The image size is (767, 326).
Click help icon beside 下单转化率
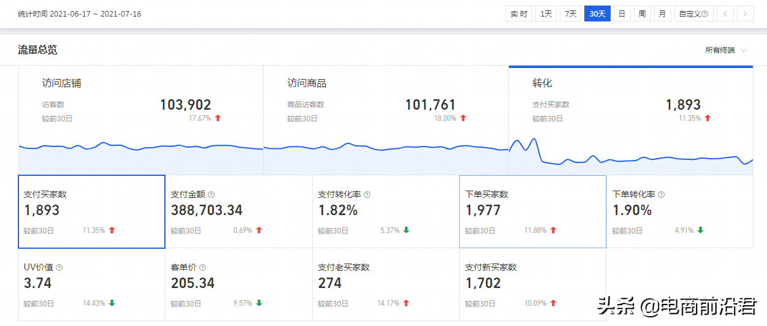coord(661,194)
